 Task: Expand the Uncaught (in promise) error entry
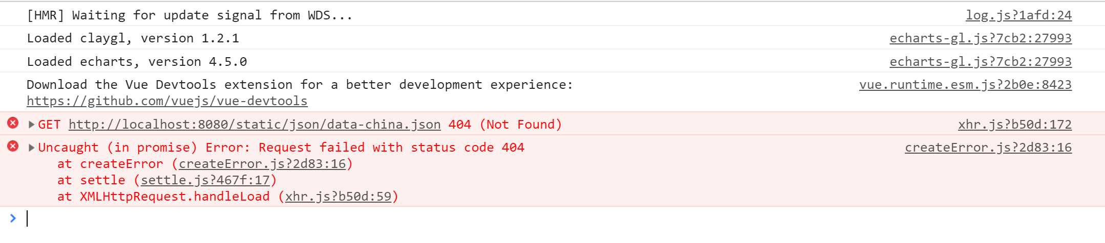pos(32,148)
